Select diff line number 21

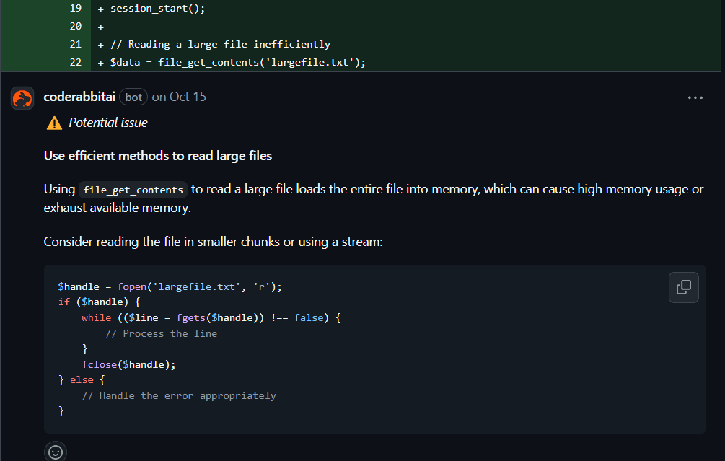coord(75,44)
